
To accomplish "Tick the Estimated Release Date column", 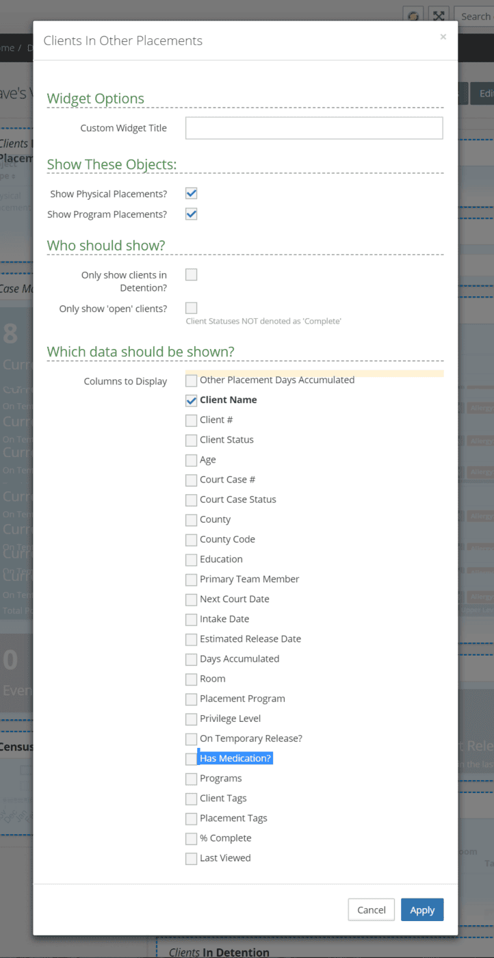I will click(192, 639).
